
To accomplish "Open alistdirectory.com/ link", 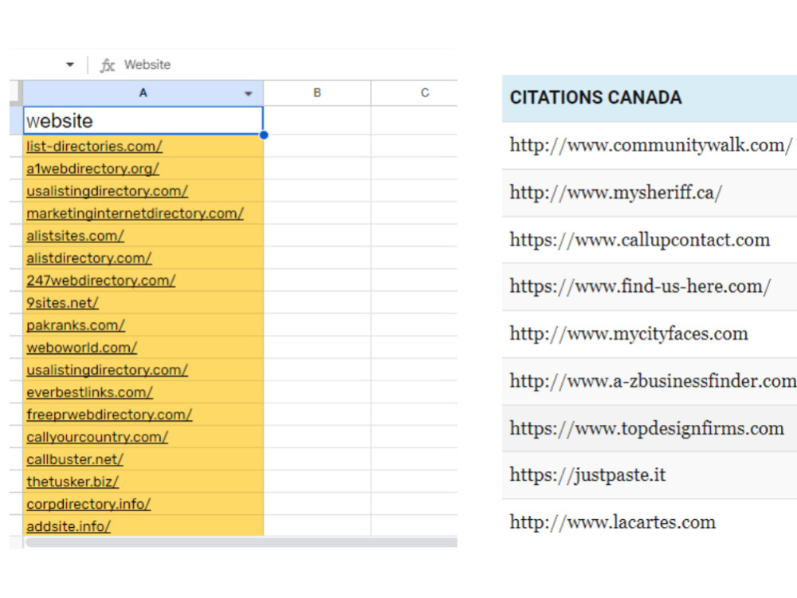I will [89, 258].
